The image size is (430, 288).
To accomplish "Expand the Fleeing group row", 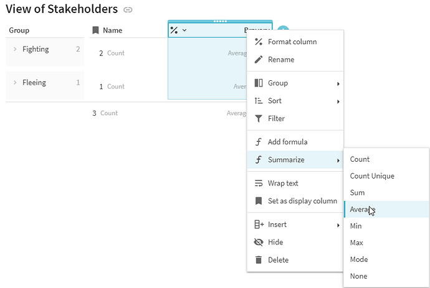I will tap(15, 83).
